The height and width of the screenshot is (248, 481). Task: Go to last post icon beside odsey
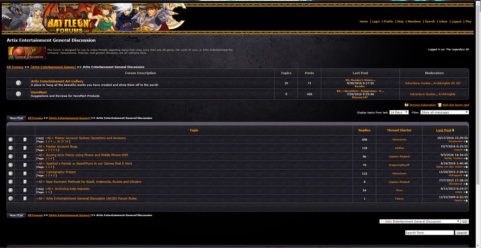[466, 192]
